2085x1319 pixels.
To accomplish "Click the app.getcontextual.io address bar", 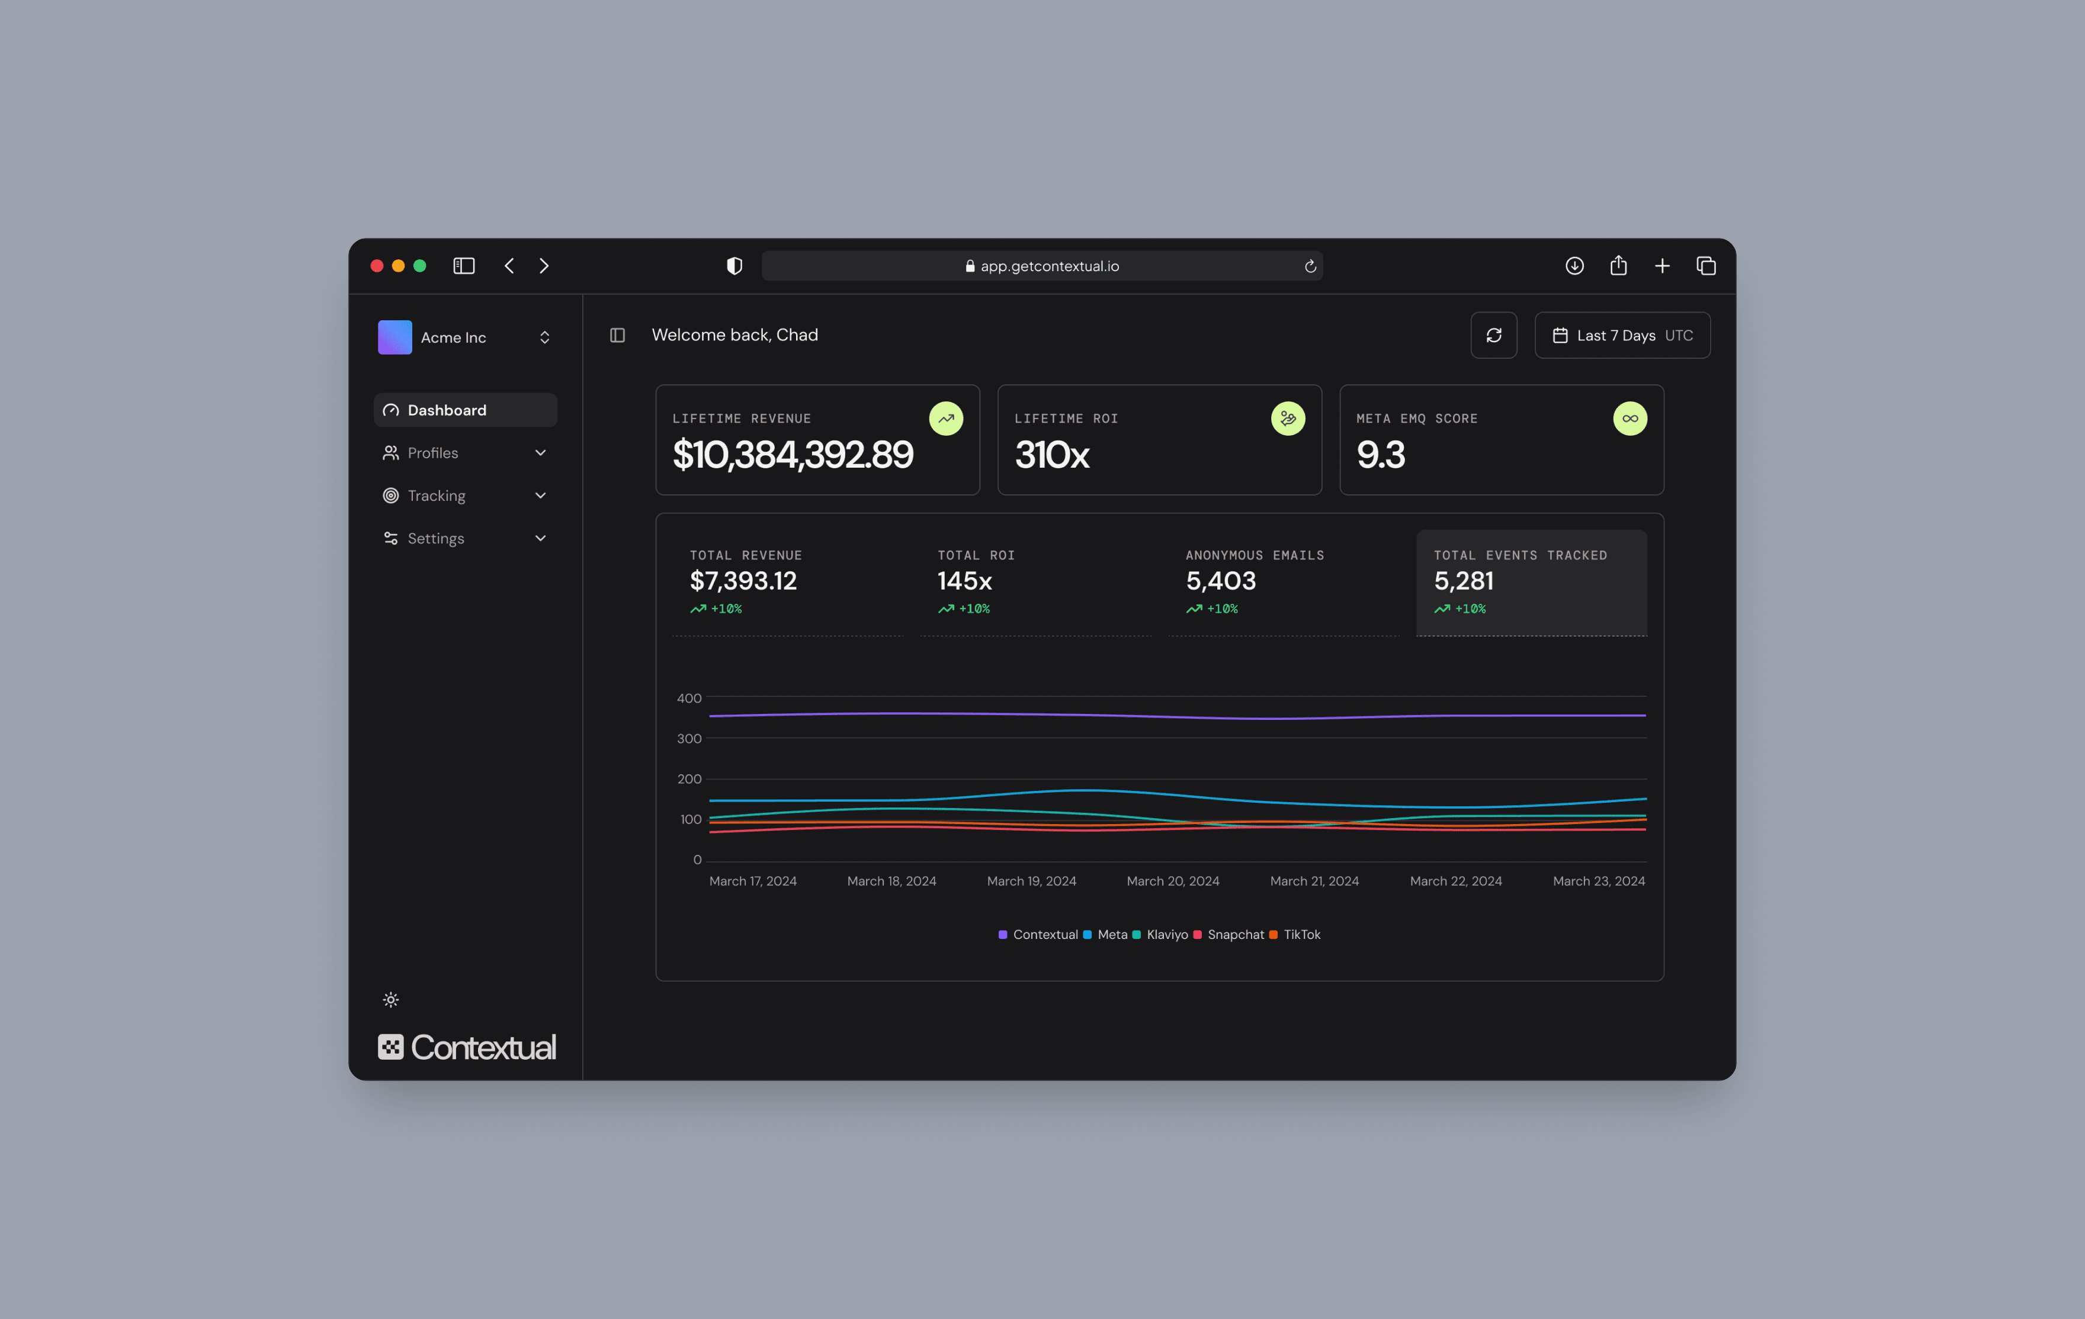I will [1042, 266].
